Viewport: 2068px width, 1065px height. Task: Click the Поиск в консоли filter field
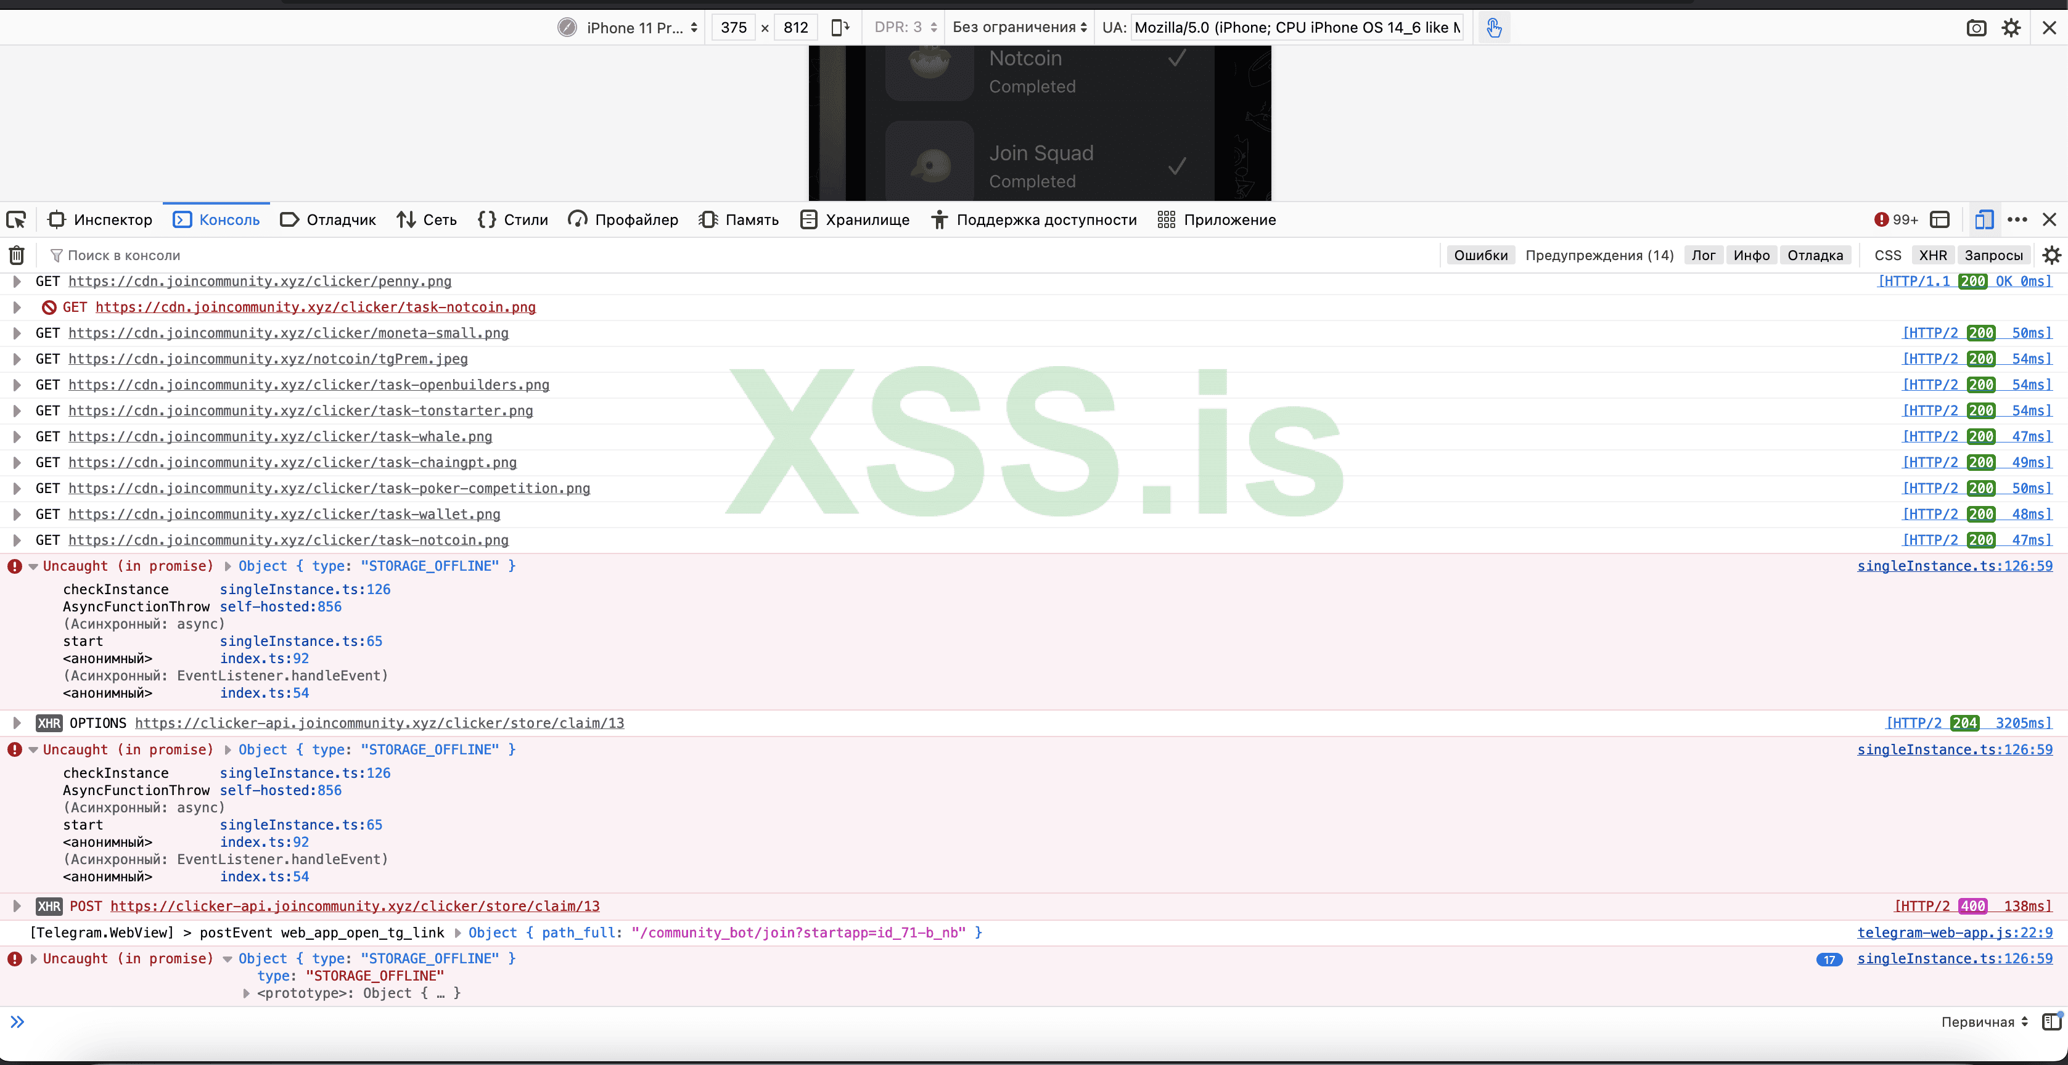click(124, 255)
